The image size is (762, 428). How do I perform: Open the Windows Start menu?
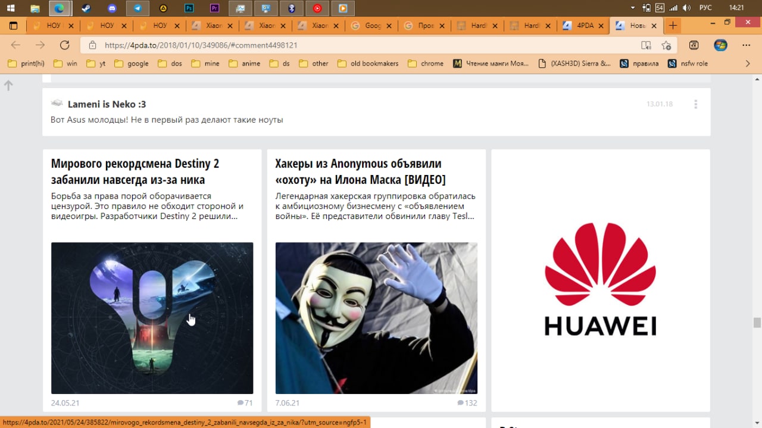click(11, 8)
